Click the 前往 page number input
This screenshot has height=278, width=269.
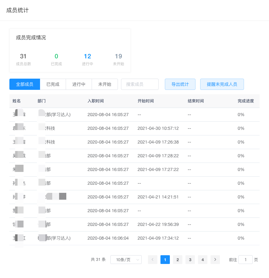(245, 260)
